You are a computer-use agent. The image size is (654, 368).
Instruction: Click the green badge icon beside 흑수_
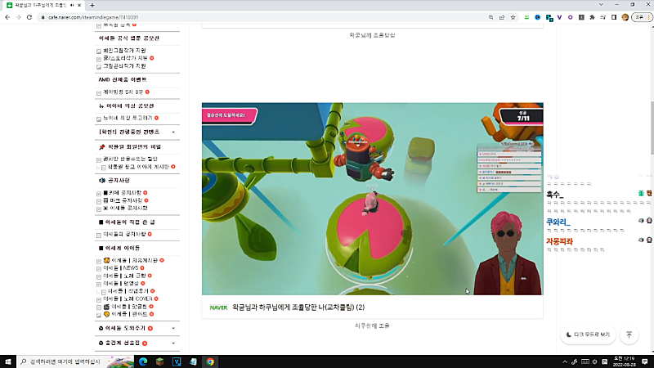click(641, 193)
